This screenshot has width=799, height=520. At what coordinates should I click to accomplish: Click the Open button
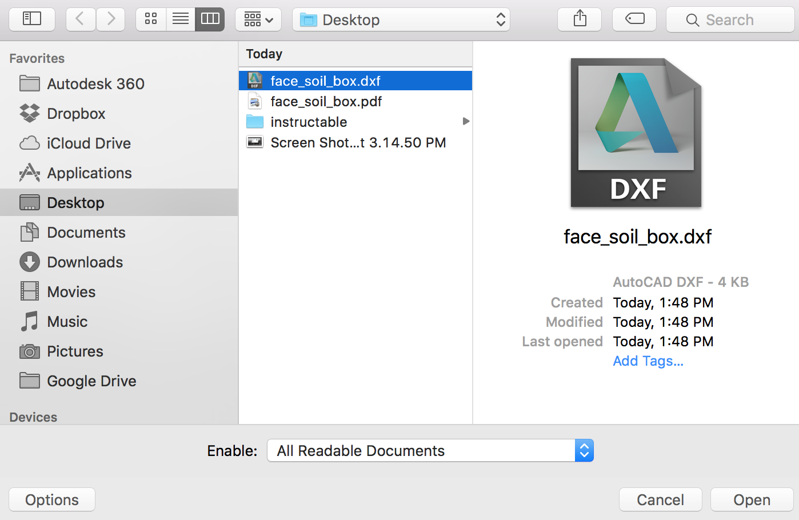[752, 499]
